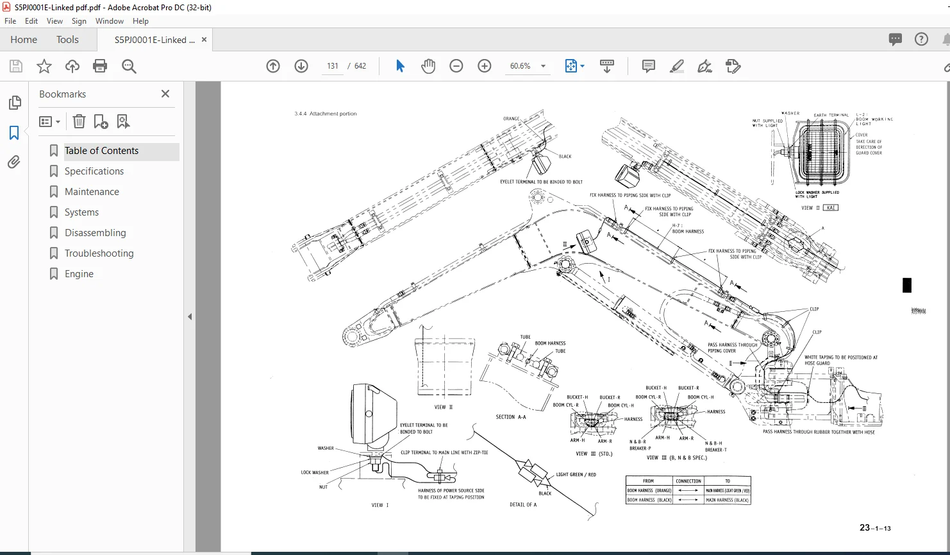Delete selected bookmark trash icon
The image size is (950, 555).
(x=79, y=121)
